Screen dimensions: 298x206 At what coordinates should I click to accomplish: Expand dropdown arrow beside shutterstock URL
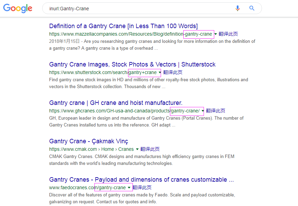[160, 72]
